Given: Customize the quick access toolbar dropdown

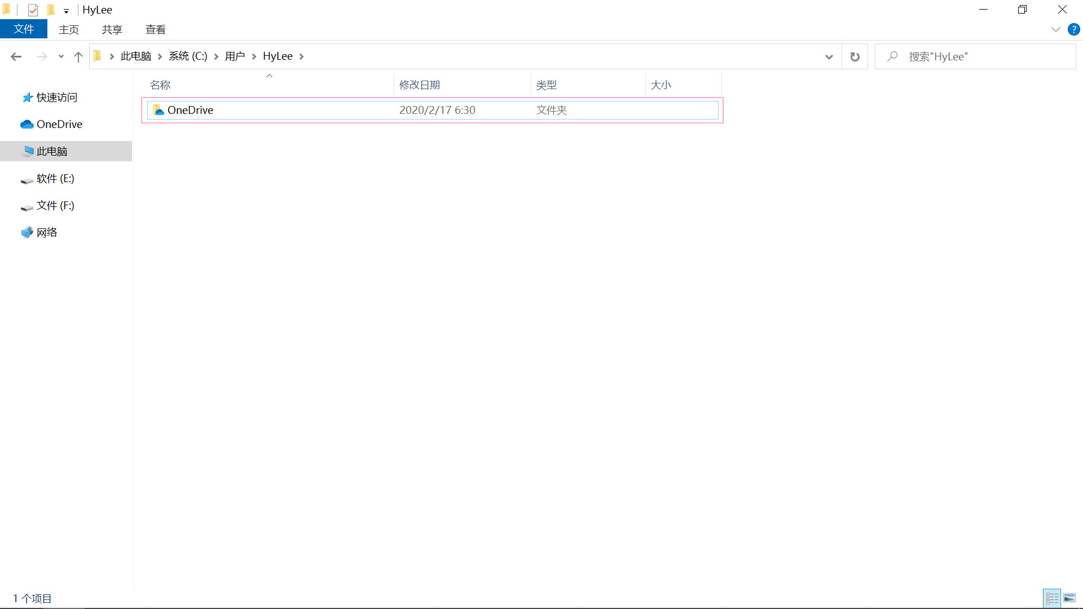Looking at the screenshot, I should [x=66, y=11].
